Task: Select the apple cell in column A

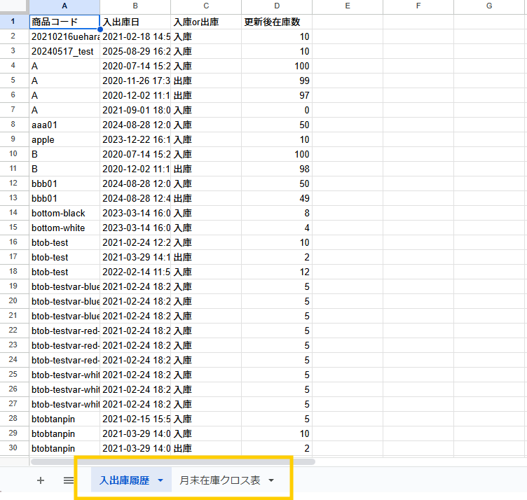Action: 64,139
